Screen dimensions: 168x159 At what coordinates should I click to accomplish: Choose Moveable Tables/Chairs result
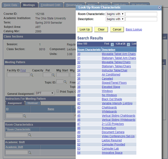click(x=116, y=62)
